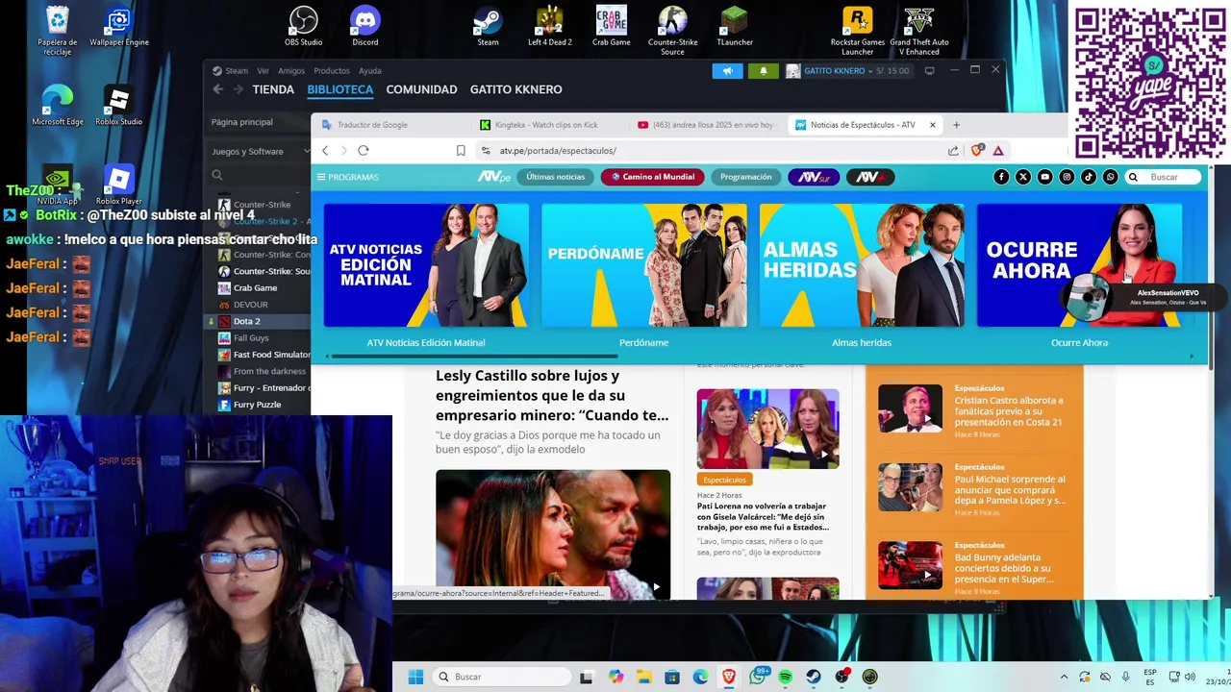The image size is (1231, 692).
Task: Open Brave browser from taskbar
Action: pos(729,677)
